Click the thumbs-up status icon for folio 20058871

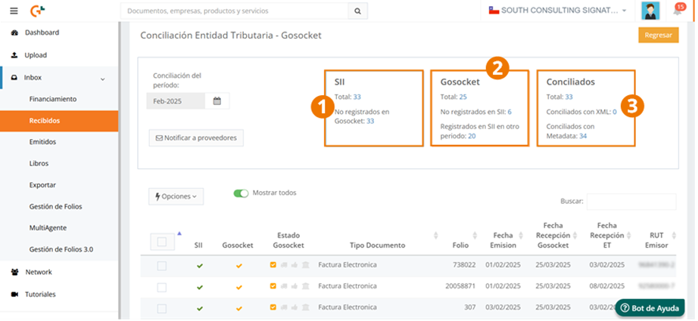tap(294, 286)
